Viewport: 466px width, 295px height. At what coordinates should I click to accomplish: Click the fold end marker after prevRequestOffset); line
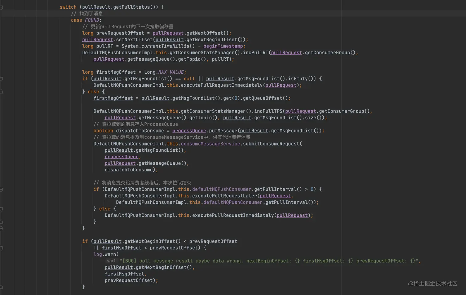[x=1, y=287]
